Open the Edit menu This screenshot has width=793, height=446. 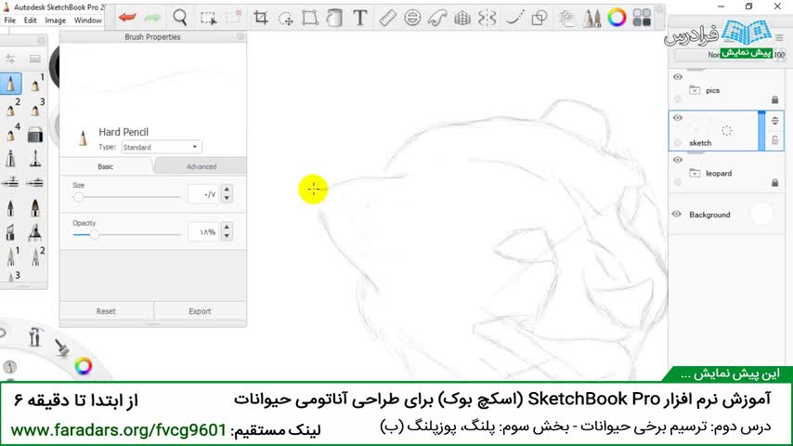tap(30, 20)
